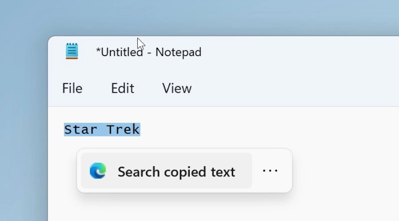
Task: Place the caret right after the word Trek
Action: 141,130
